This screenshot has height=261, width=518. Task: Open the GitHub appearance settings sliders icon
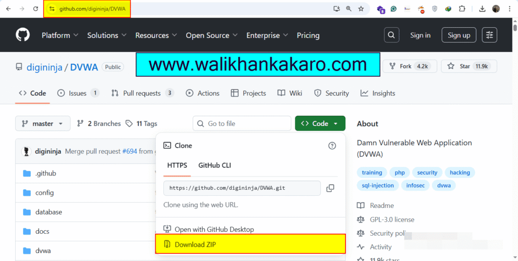(x=490, y=35)
